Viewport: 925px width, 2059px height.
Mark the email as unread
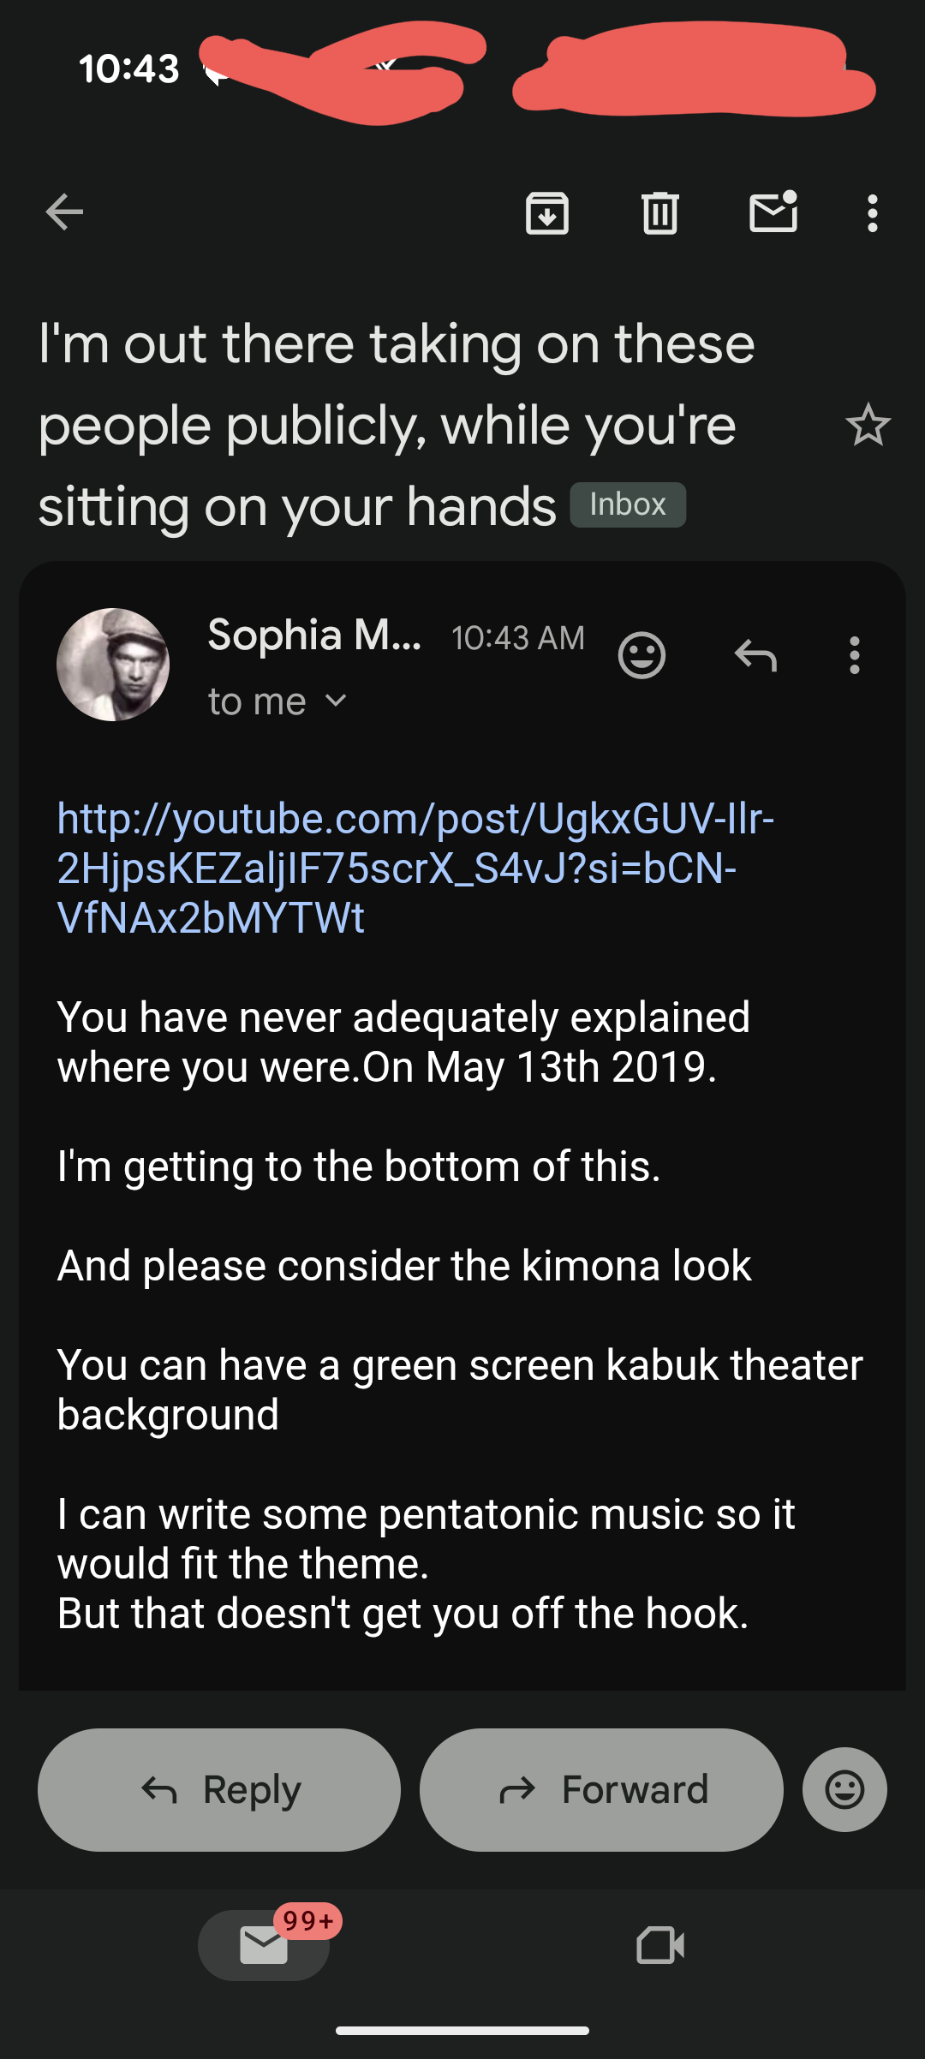point(773,212)
